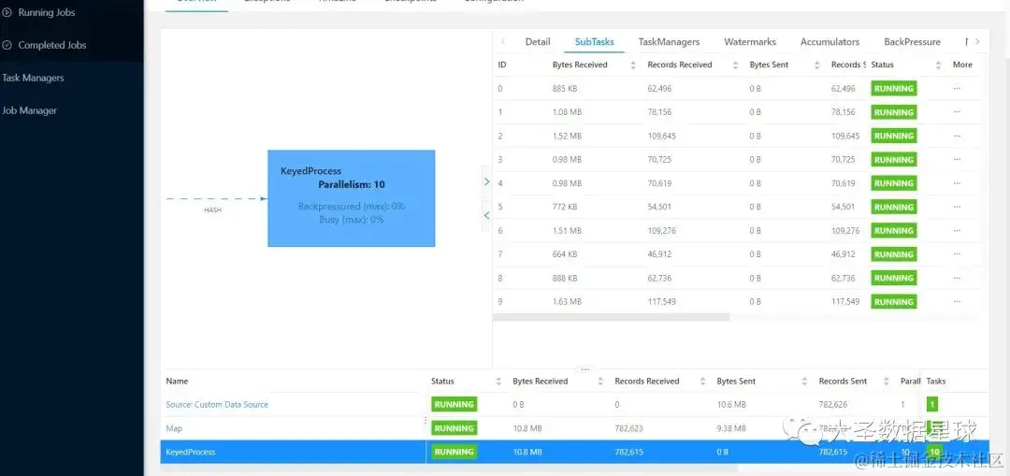The image size is (1010, 476).
Task: Click tasks count badge 1 for Source
Action: click(932, 405)
